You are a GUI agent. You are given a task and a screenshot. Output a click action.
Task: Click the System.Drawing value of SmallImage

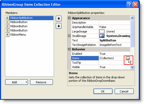118,36
